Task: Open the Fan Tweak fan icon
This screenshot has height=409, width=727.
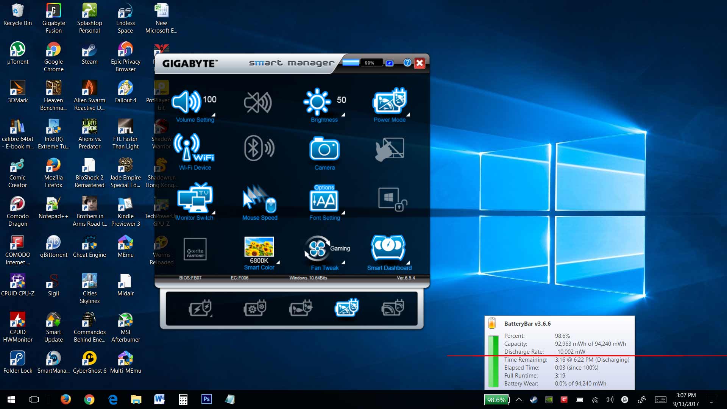Action: coord(317,248)
